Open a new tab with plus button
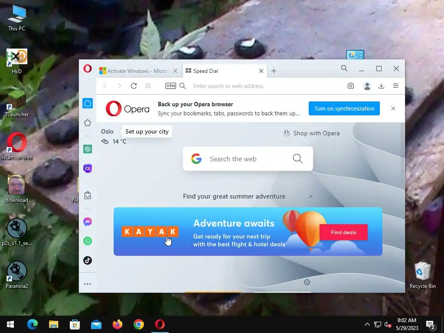This screenshot has height=333, width=444. (274, 71)
